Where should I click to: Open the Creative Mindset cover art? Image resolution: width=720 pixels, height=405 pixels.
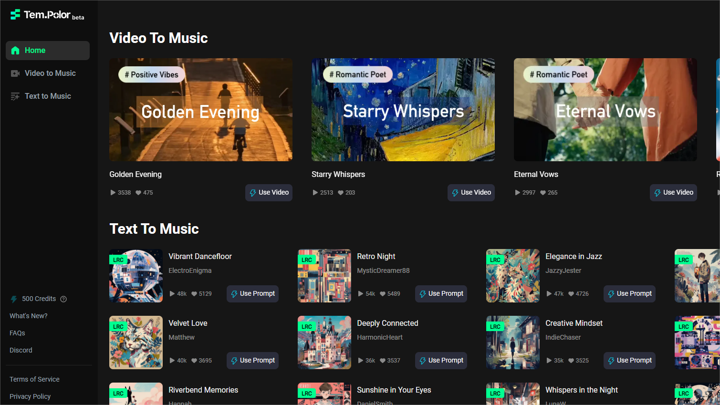pos(513,343)
